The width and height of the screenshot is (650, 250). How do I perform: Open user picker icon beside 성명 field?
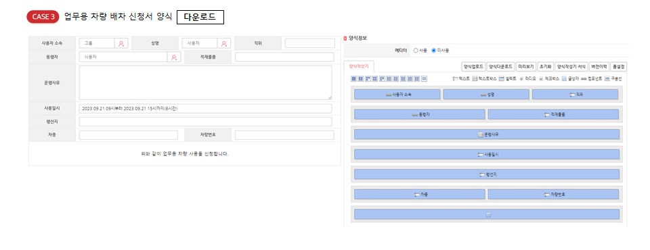tap(224, 43)
